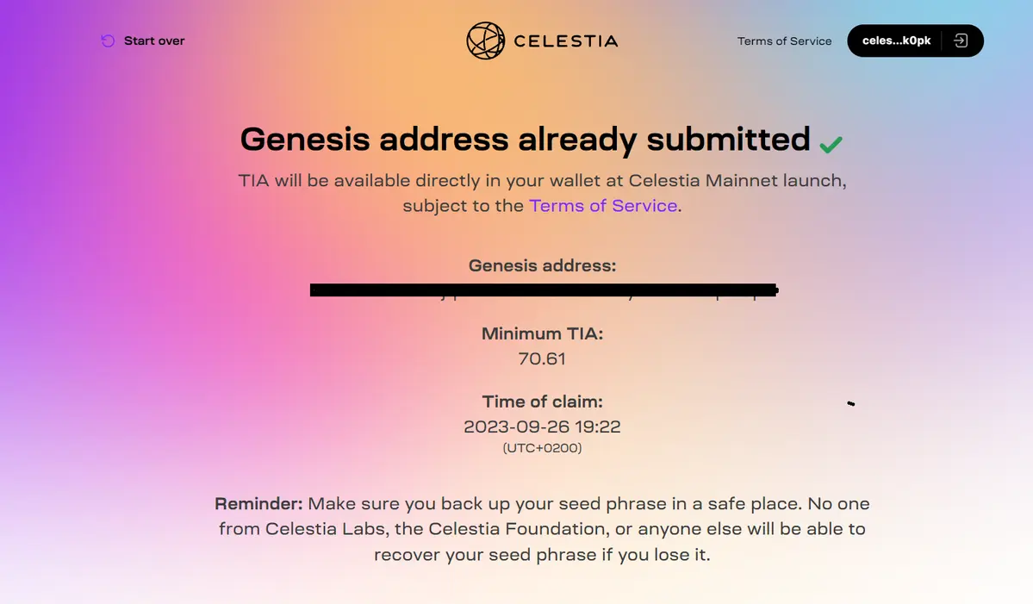The image size is (1033, 604).
Task: Click the Genesis address already submitted heading
Action: (x=526, y=139)
